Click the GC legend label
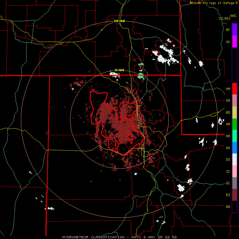239x239 pixels. point(228,183)
